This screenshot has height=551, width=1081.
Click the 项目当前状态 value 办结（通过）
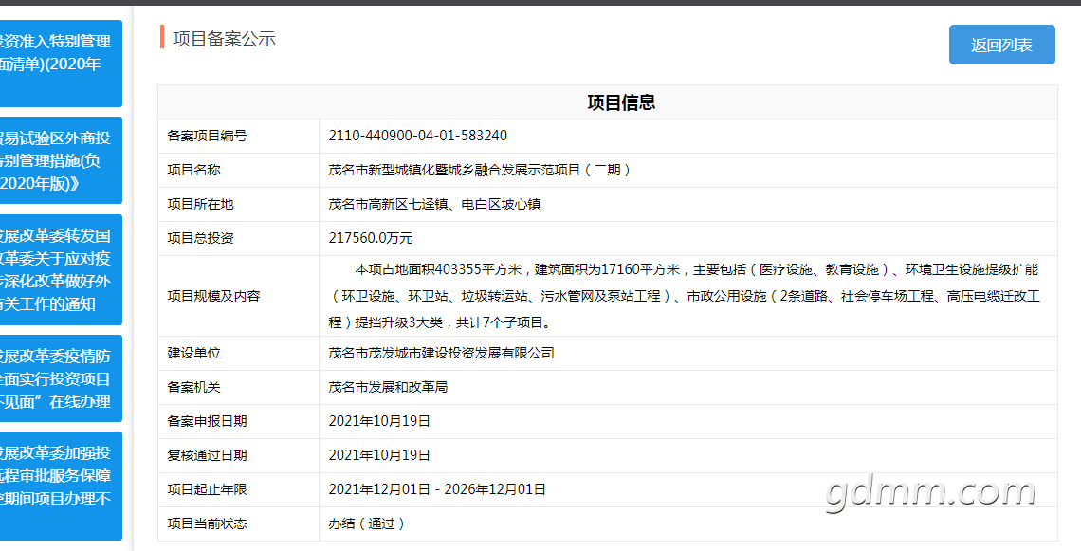click(367, 523)
